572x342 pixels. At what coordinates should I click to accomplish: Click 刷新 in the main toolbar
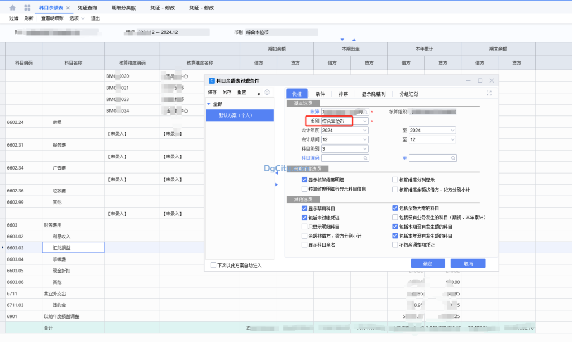pos(28,18)
